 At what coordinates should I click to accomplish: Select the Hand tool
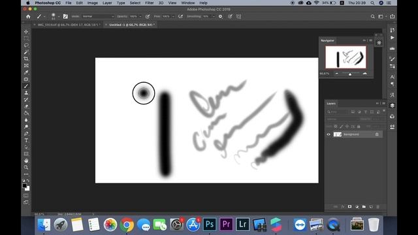point(26,161)
